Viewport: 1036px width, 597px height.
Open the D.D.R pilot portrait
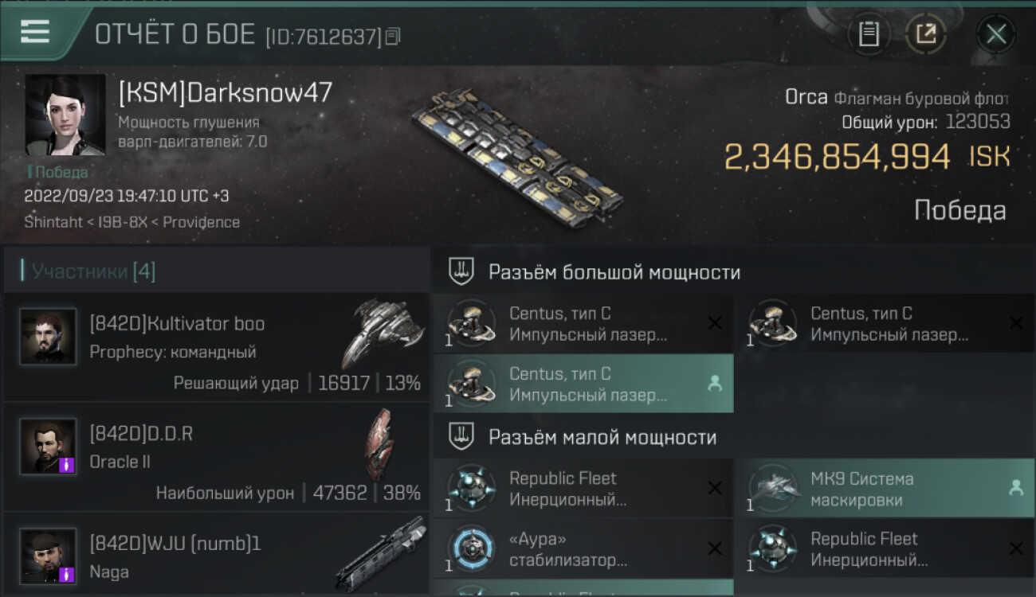point(49,447)
